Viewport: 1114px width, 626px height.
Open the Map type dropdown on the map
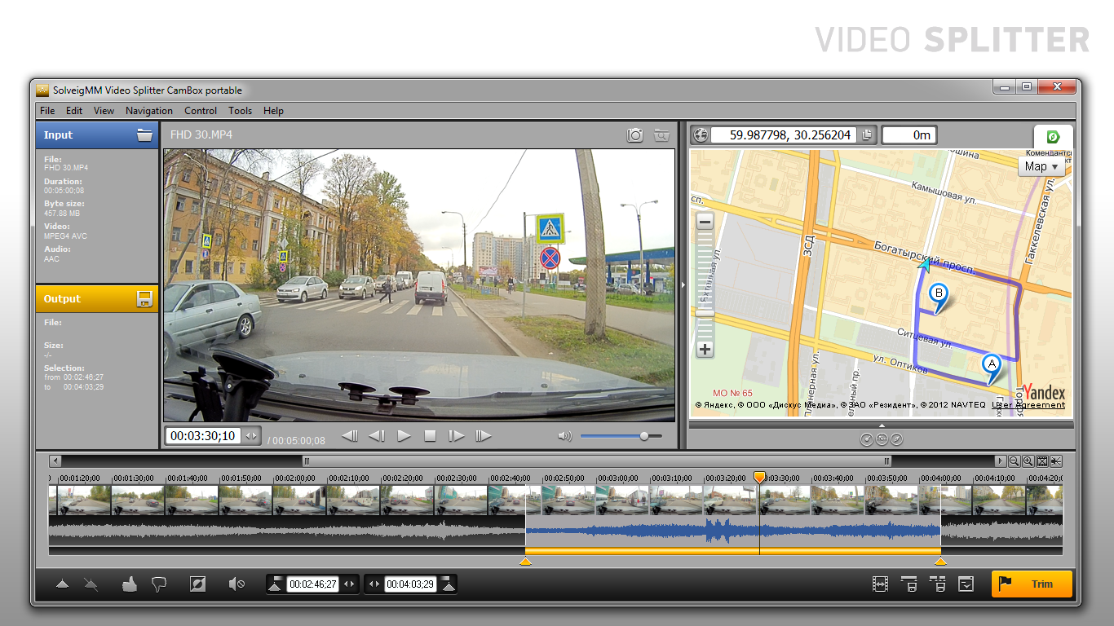[x=1041, y=166]
